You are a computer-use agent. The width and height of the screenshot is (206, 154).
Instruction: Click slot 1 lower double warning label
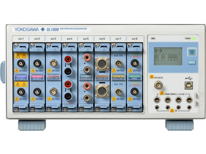[x=21, y=84]
